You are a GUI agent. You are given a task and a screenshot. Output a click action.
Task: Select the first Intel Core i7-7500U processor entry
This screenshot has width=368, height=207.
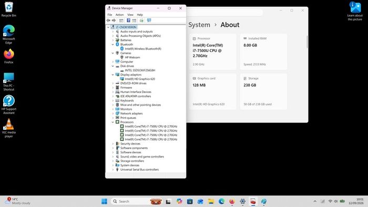coord(151,127)
